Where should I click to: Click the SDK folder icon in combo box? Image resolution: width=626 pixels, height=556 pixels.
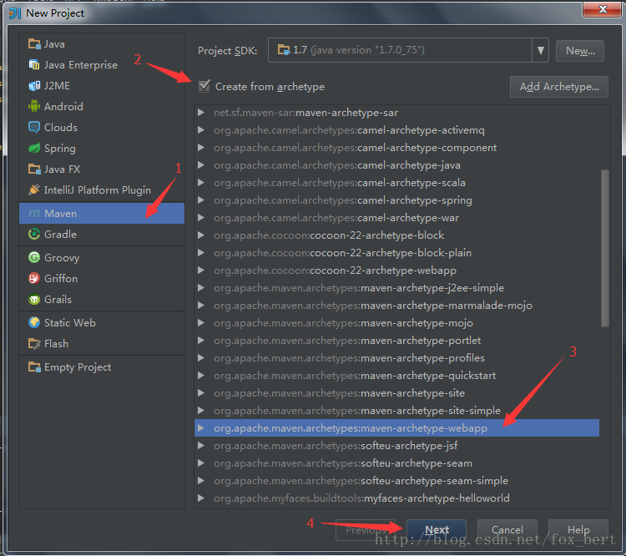[284, 50]
